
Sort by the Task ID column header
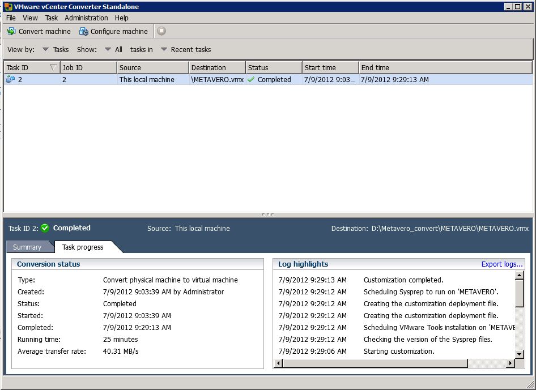tap(32, 67)
